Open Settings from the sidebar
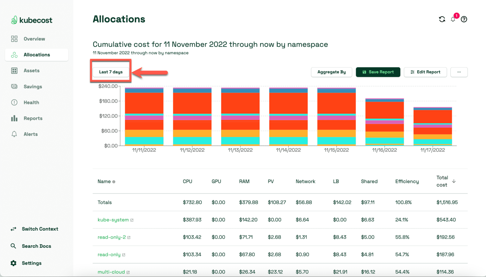Image resolution: width=486 pixels, height=277 pixels. [x=31, y=263]
